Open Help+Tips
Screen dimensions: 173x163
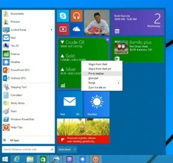click(28, 127)
